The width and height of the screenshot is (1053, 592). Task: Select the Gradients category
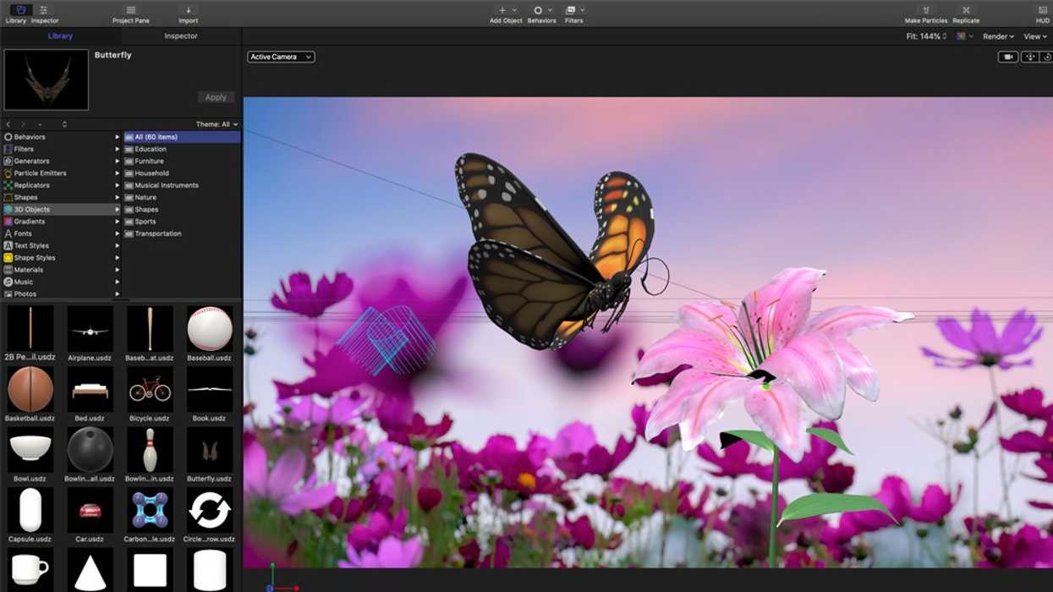(62, 222)
